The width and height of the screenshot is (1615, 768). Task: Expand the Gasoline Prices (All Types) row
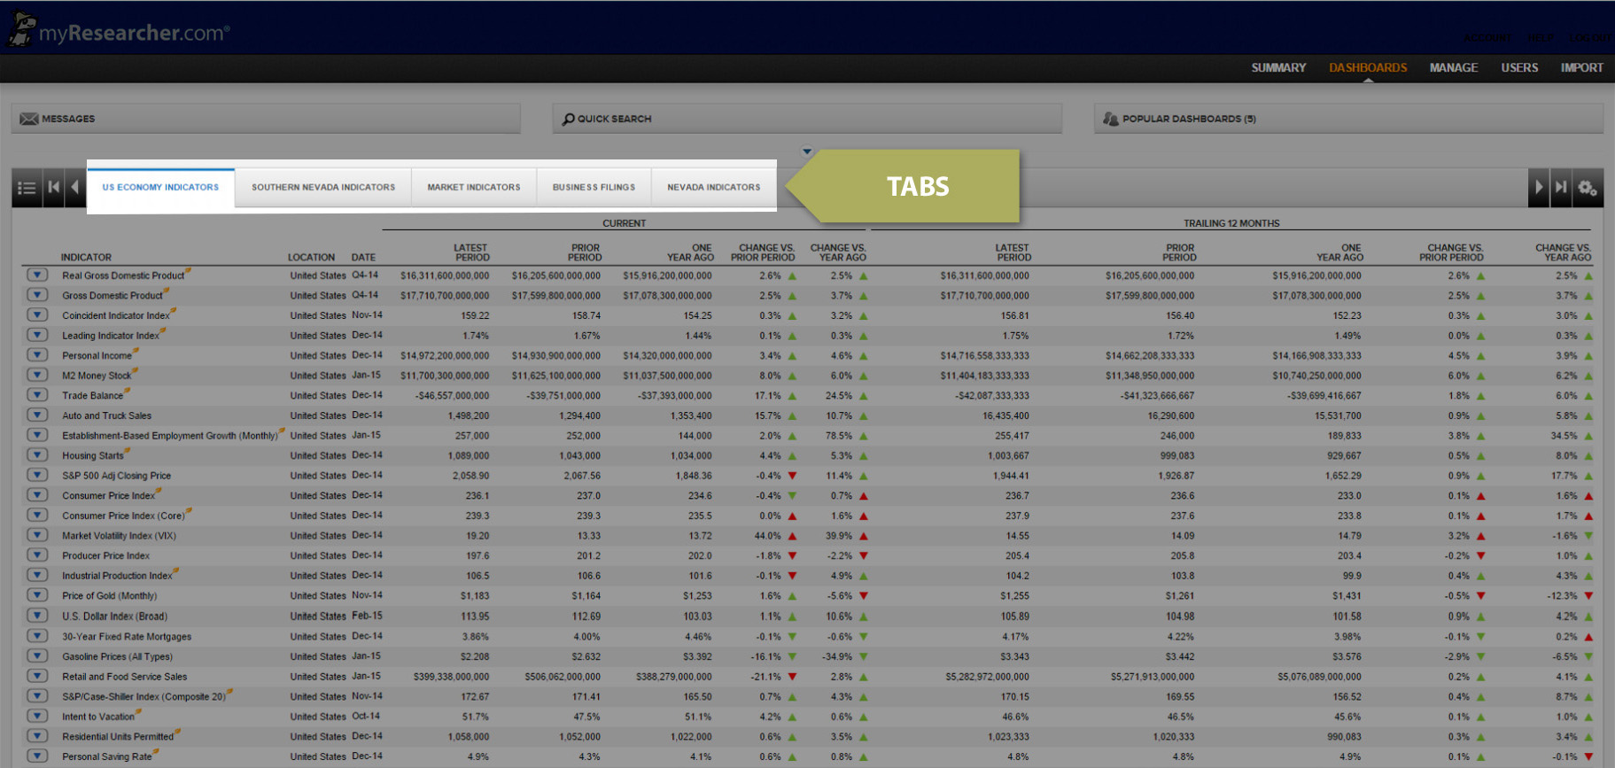click(x=37, y=656)
